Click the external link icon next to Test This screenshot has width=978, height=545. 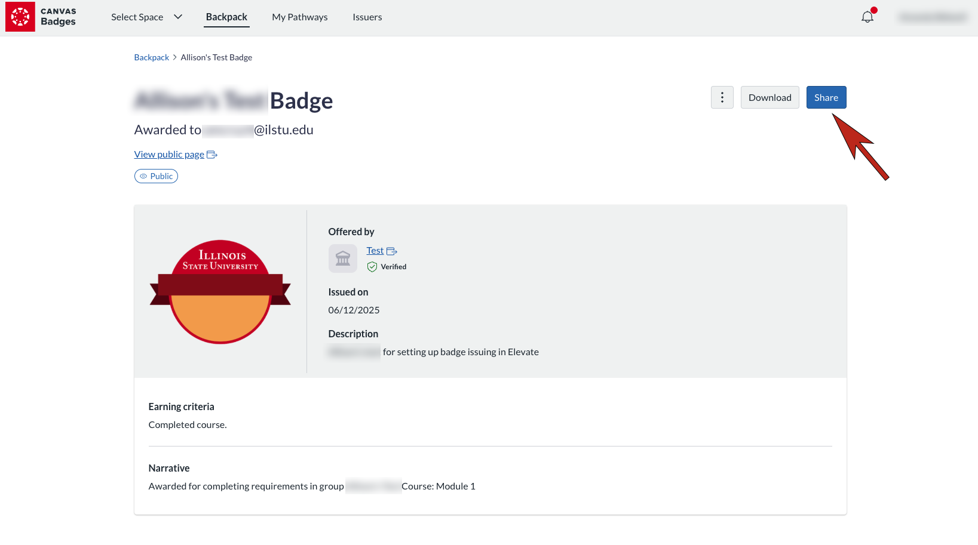[392, 251]
